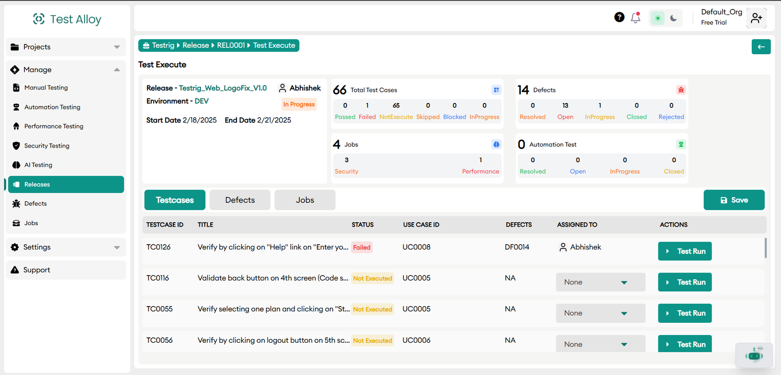Click the Jobs card brain icon

(496, 145)
